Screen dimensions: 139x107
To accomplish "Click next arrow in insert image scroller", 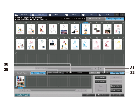I will coord(79,90).
